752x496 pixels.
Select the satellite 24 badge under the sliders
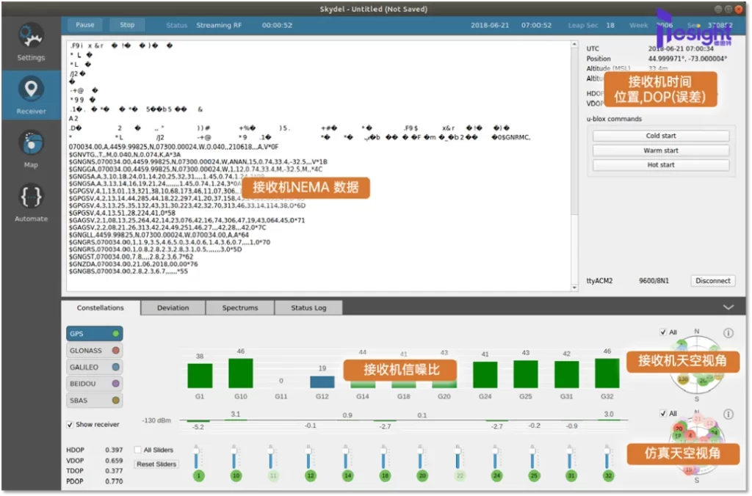tap(496, 475)
